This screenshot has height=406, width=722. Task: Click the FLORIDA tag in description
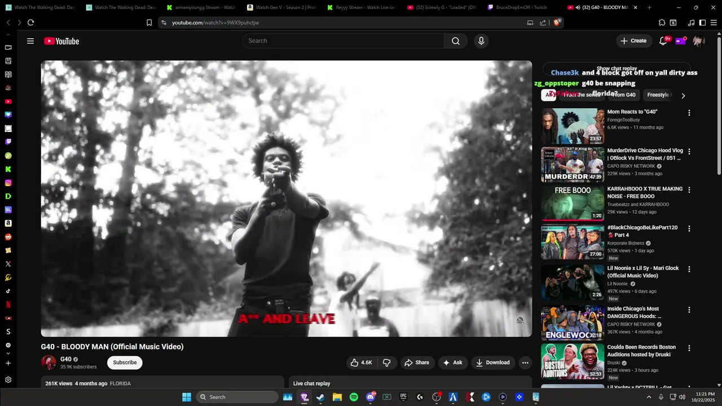(120, 383)
